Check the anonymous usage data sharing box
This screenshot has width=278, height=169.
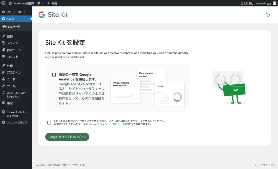(x=49, y=123)
